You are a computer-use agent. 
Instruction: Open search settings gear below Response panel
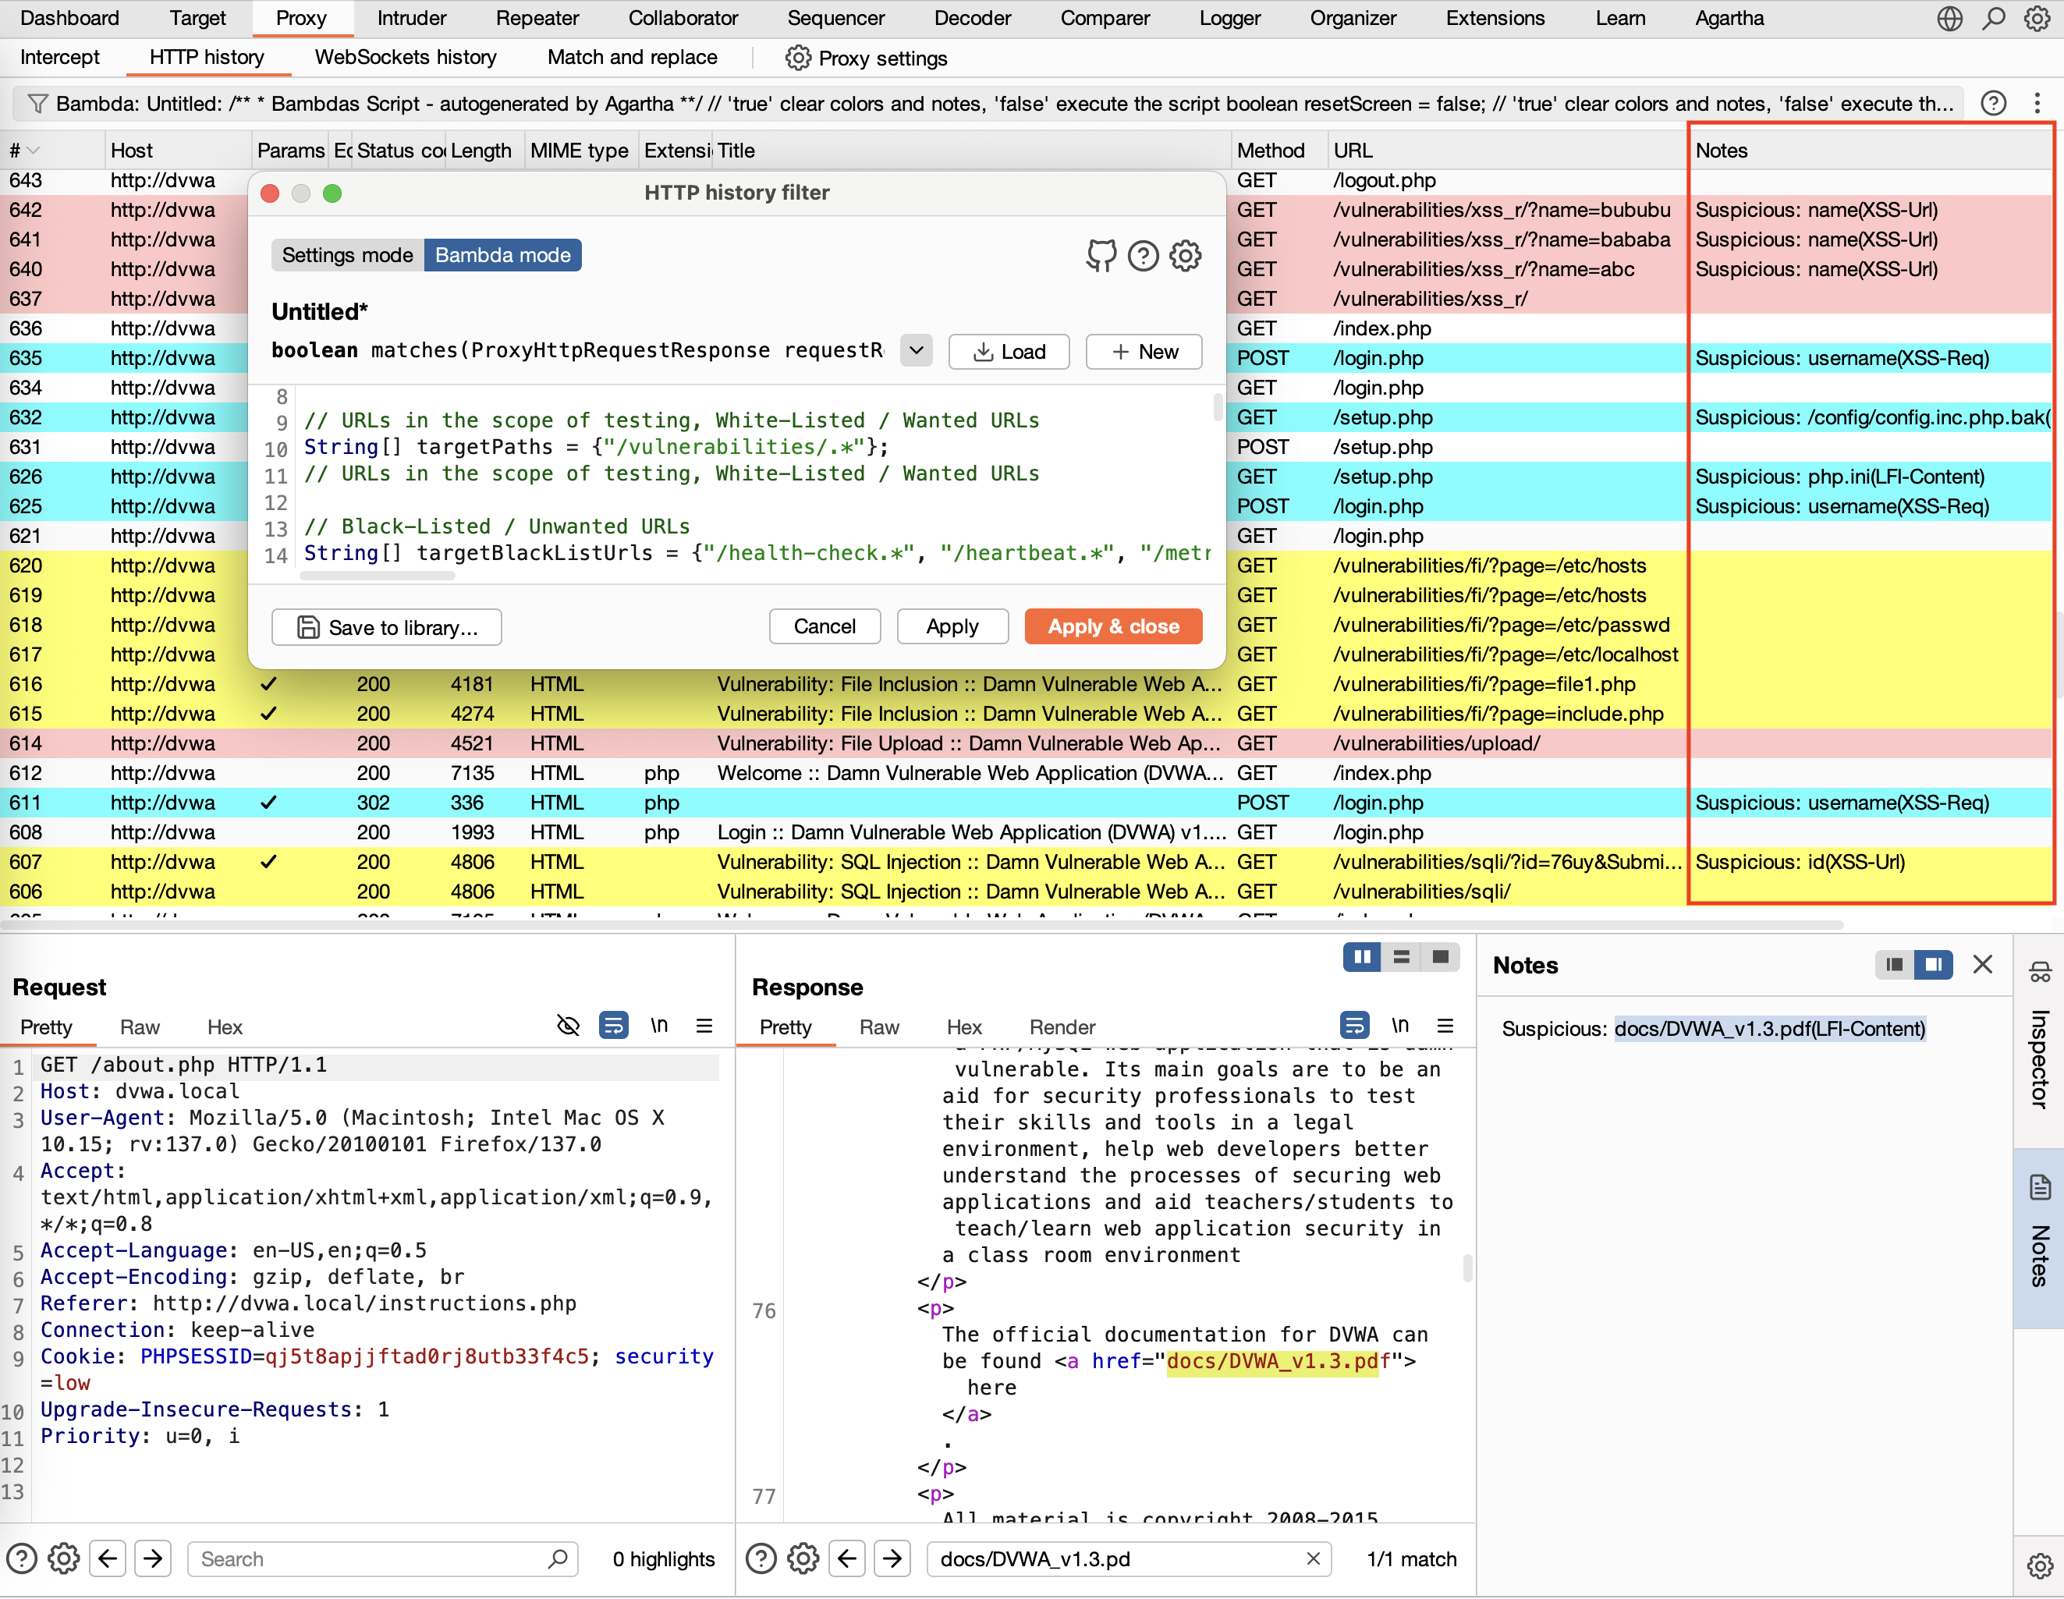point(803,1558)
